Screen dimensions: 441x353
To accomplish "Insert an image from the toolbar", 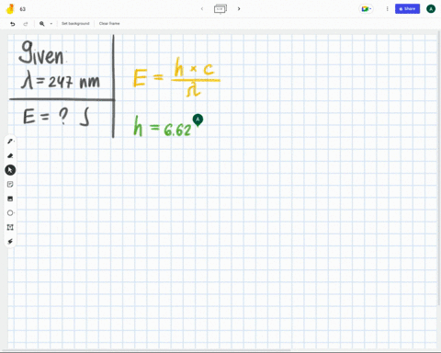I will point(10,199).
